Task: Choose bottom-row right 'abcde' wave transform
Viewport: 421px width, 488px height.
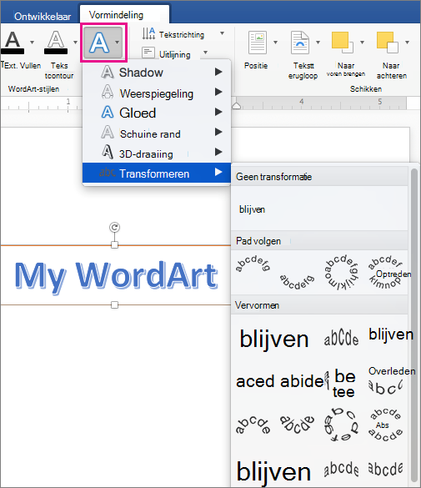Action: (385, 469)
